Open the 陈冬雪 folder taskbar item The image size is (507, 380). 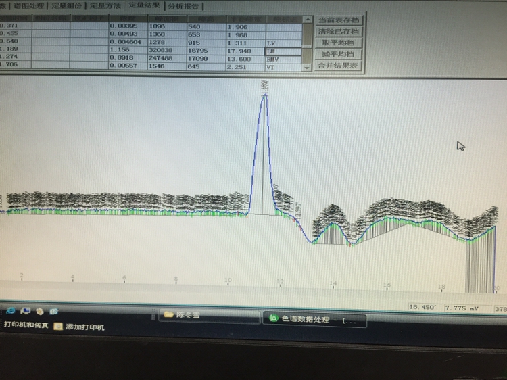pyautogui.click(x=209, y=315)
